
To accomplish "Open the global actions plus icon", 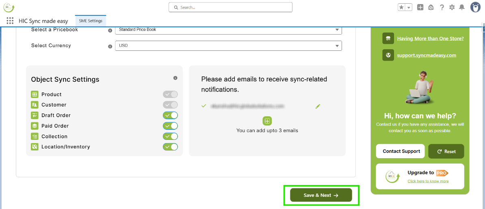I will click(420, 7).
